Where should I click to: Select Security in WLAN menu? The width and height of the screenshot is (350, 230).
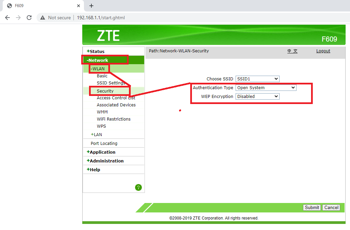[105, 91]
